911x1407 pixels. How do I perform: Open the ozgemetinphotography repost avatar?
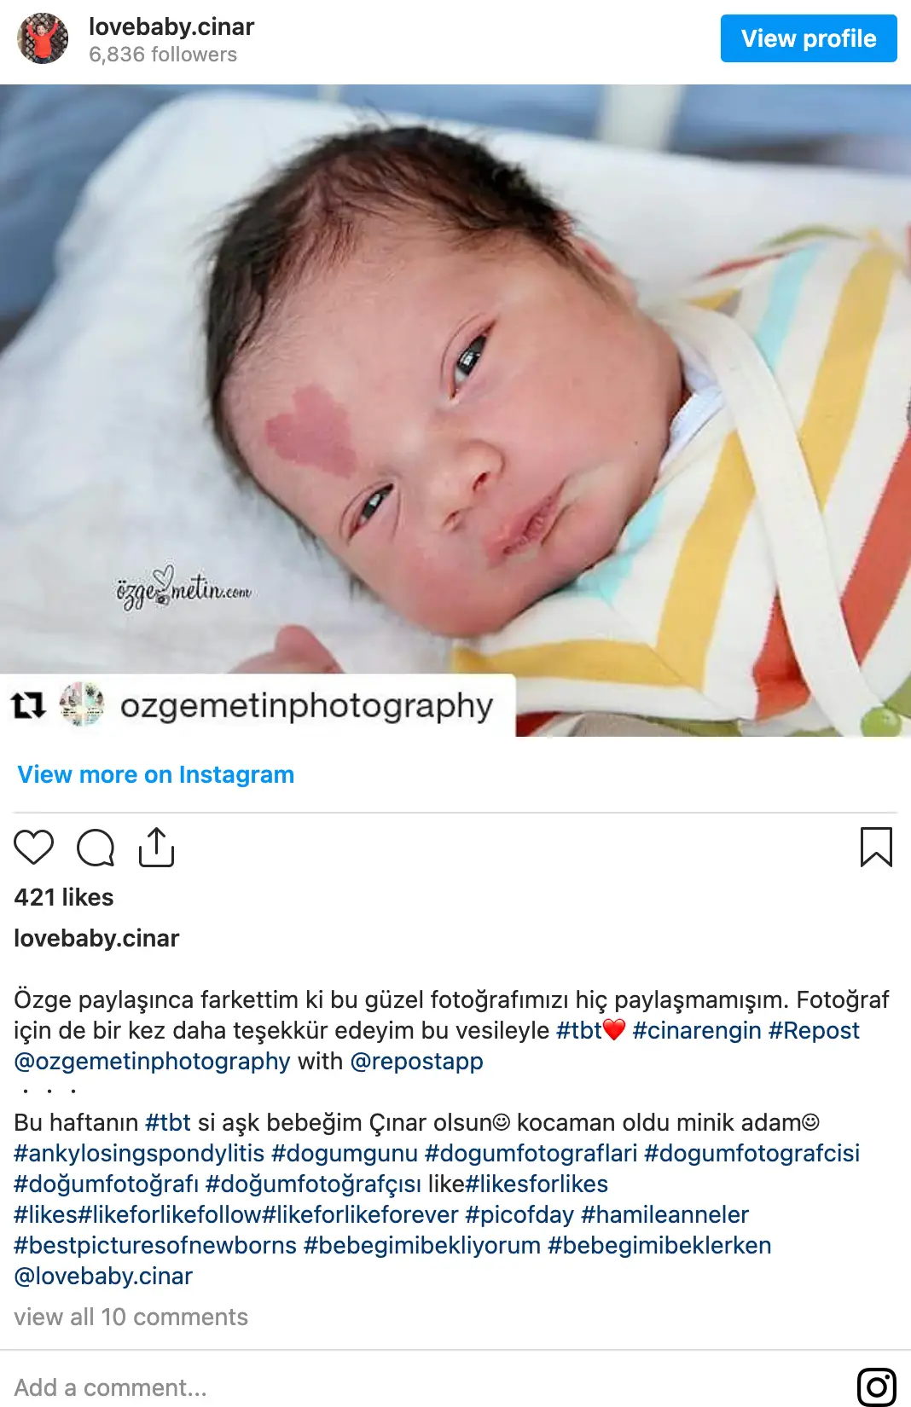[x=82, y=705]
